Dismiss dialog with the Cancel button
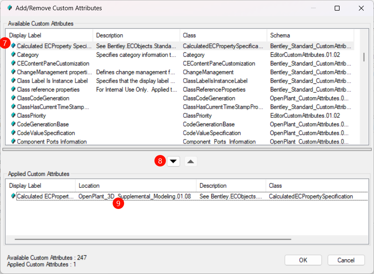Screen dimensions: 374x274 point(346,260)
